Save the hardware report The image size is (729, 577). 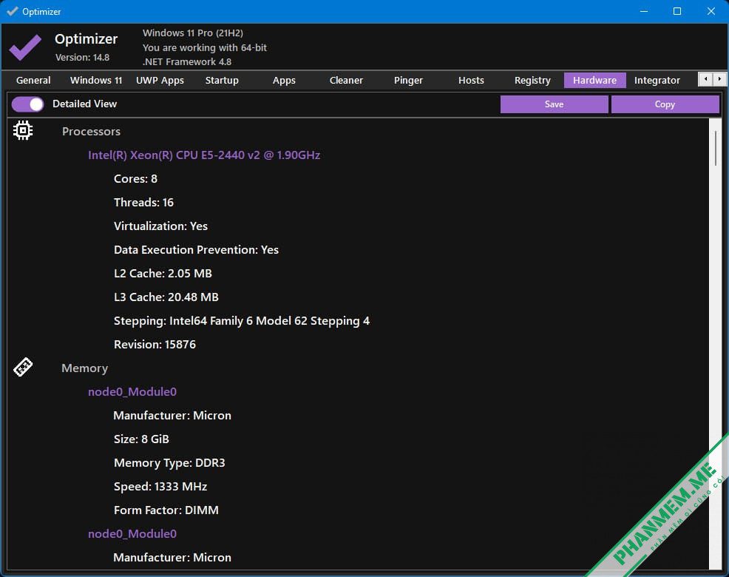(555, 104)
